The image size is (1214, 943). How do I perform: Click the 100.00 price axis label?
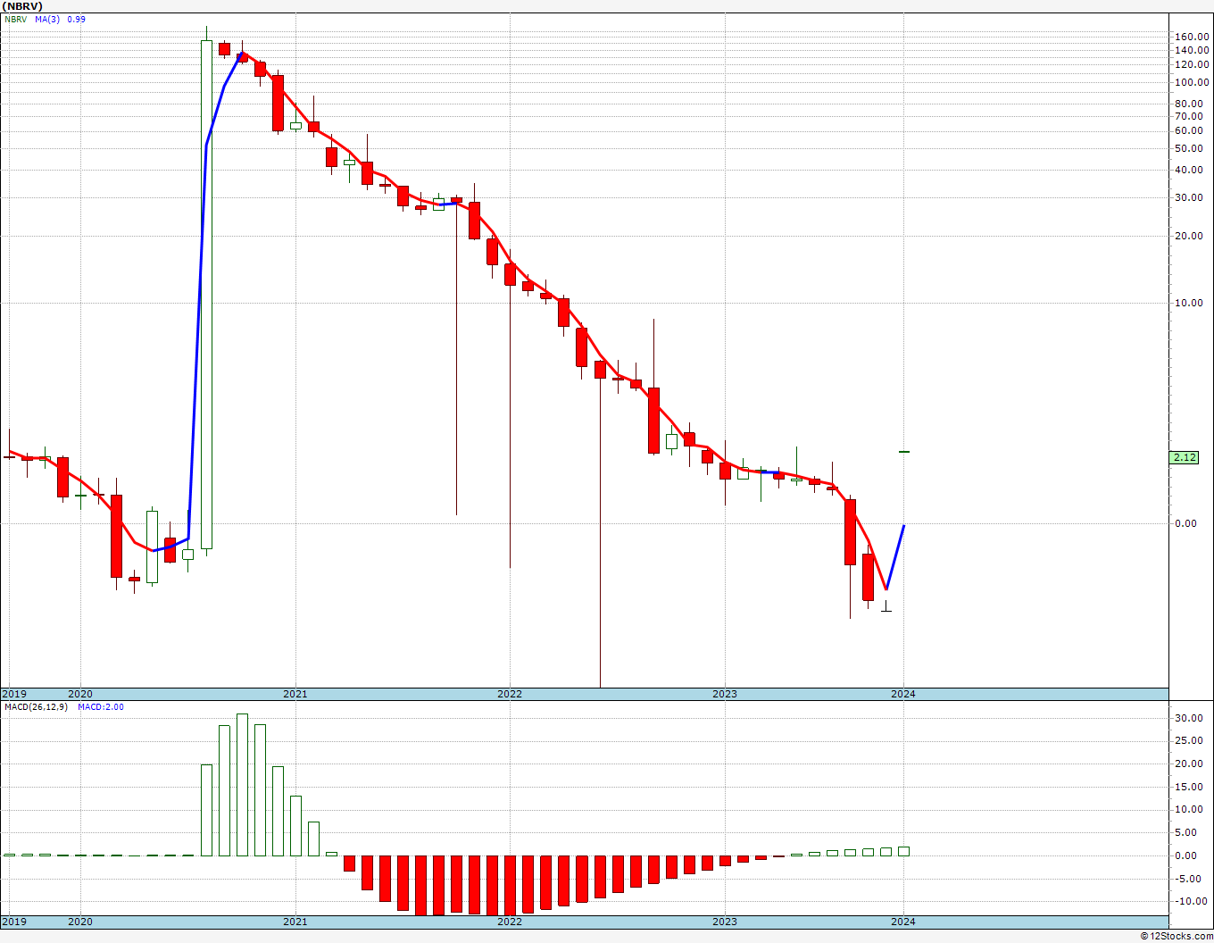1192,82
